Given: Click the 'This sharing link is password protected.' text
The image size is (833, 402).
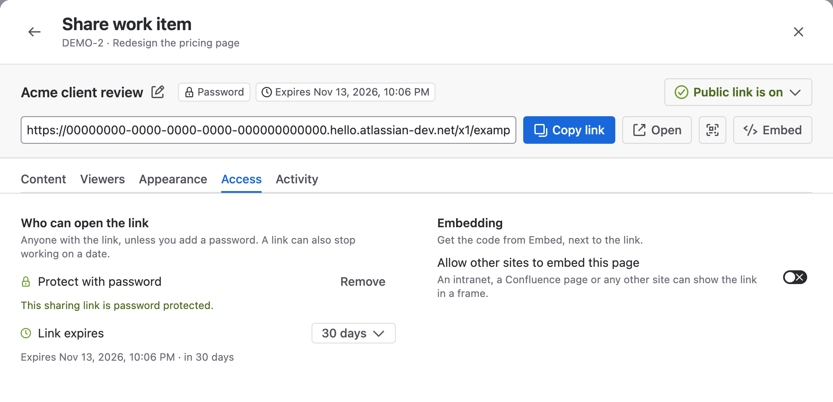Looking at the screenshot, I should [117, 306].
